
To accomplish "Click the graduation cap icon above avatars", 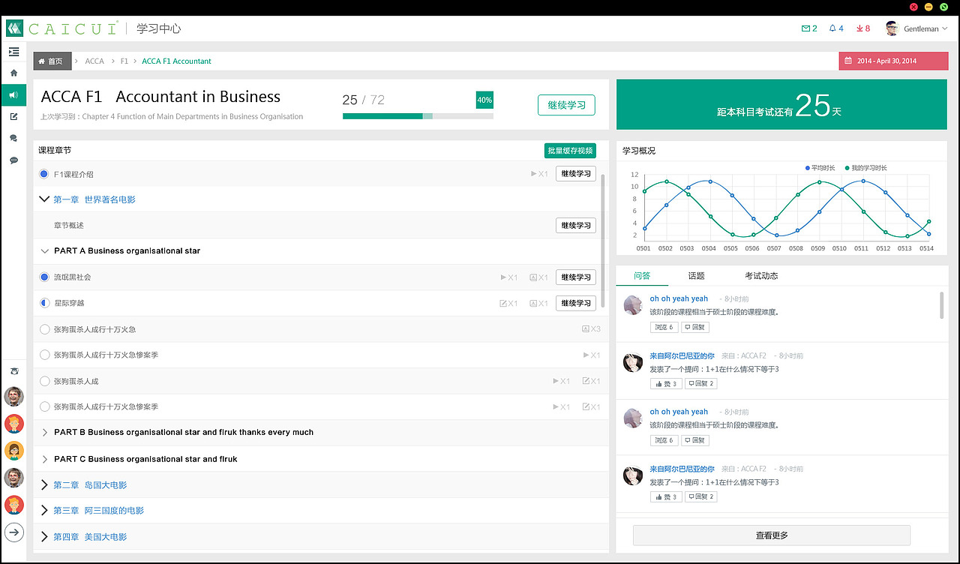I will (x=13, y=371).
